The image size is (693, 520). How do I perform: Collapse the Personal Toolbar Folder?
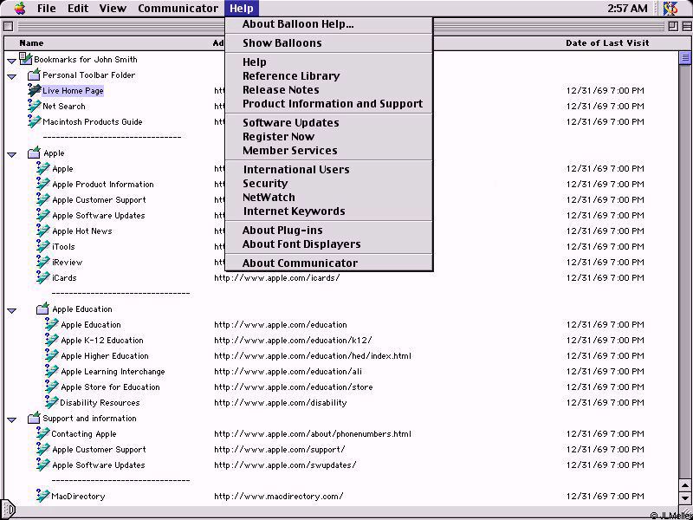[11, 76]
